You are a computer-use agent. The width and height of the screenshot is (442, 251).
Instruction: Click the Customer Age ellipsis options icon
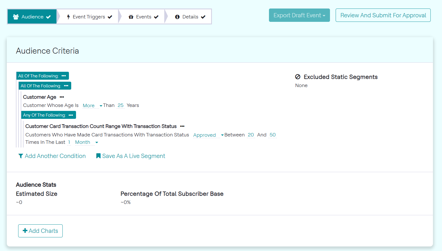pyautogui.click(x=62, y=97)
